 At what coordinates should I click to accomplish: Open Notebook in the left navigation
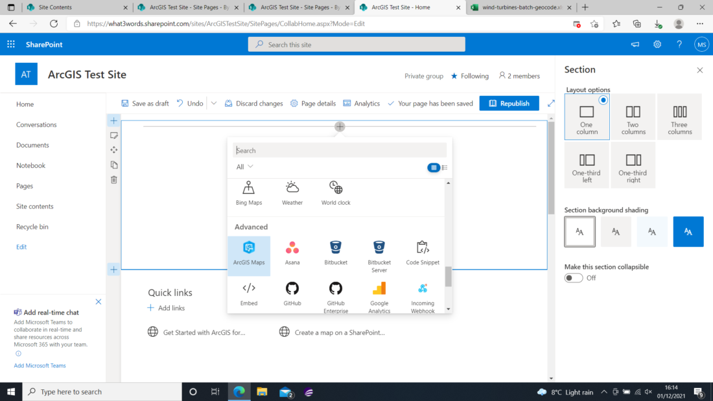(x=30, y=165)
